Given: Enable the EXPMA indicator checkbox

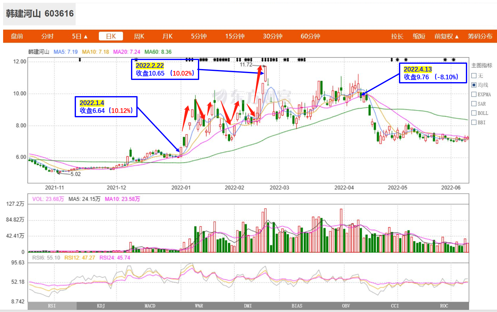Looking at the screenshot, I should tap(474, 94).
